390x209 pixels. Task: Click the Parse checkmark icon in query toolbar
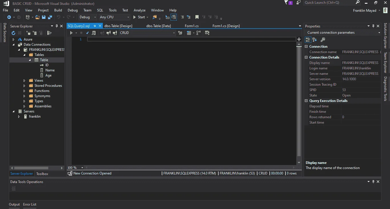click(87, 33)
